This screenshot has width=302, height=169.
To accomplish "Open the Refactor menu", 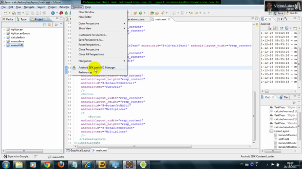I will tap(64, 7).
